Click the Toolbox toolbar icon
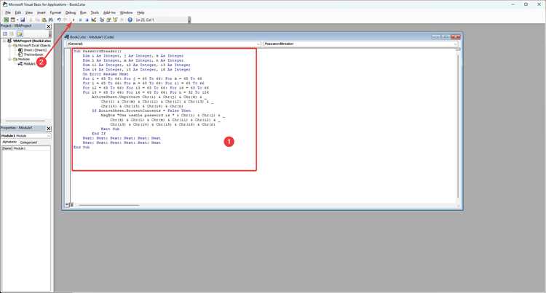Image resolution: width=546 pixels, height=293 pixels. coord(122,20)
